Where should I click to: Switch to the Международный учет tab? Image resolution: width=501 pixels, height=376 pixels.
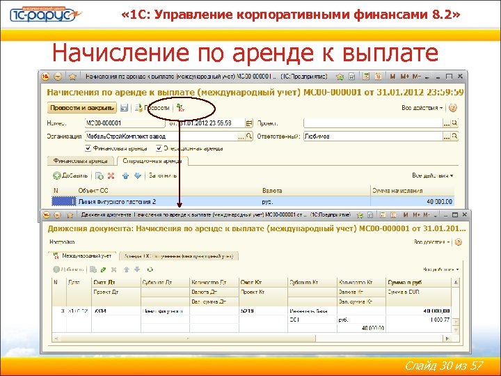[x=83, y=256]
